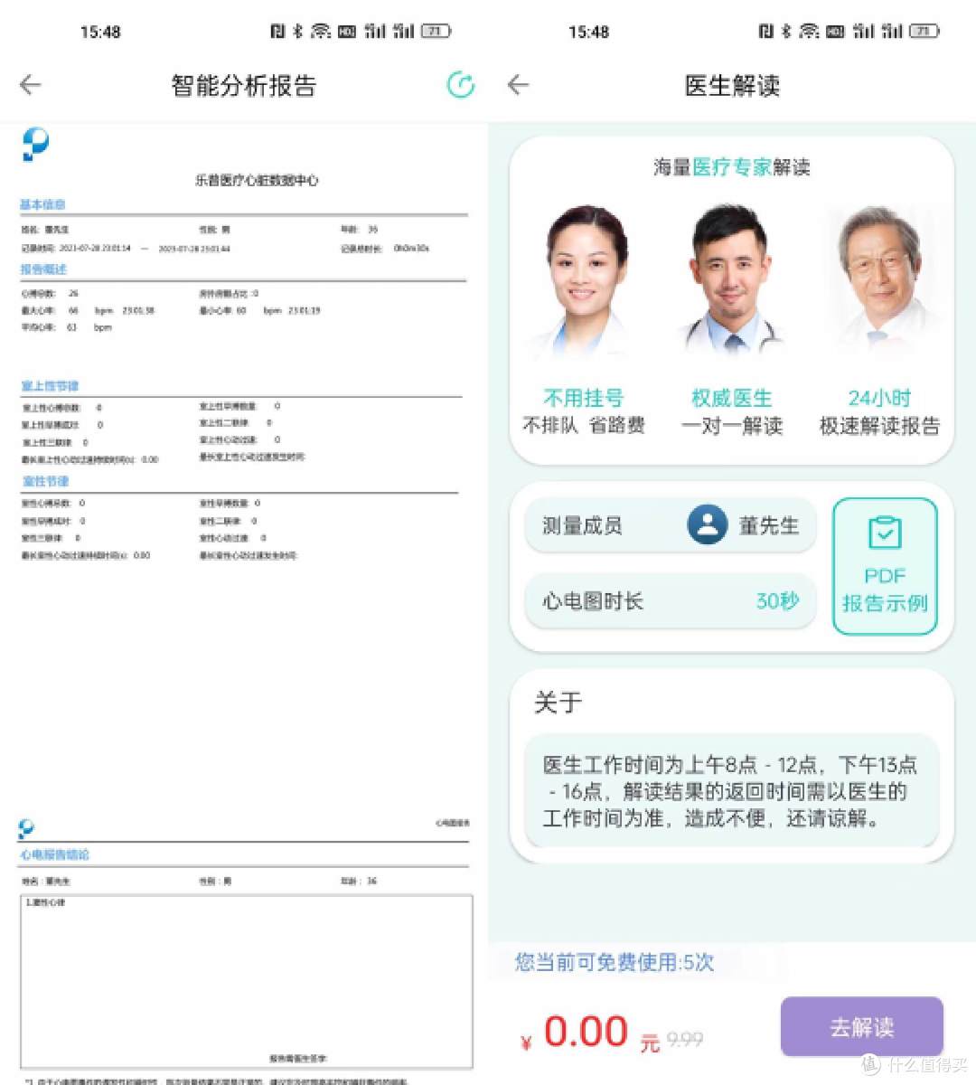The width and height of the screenshot is (976, 1085).
Task: Tap the 心电图时长 30秒 row
Action: tap(671, 601)
